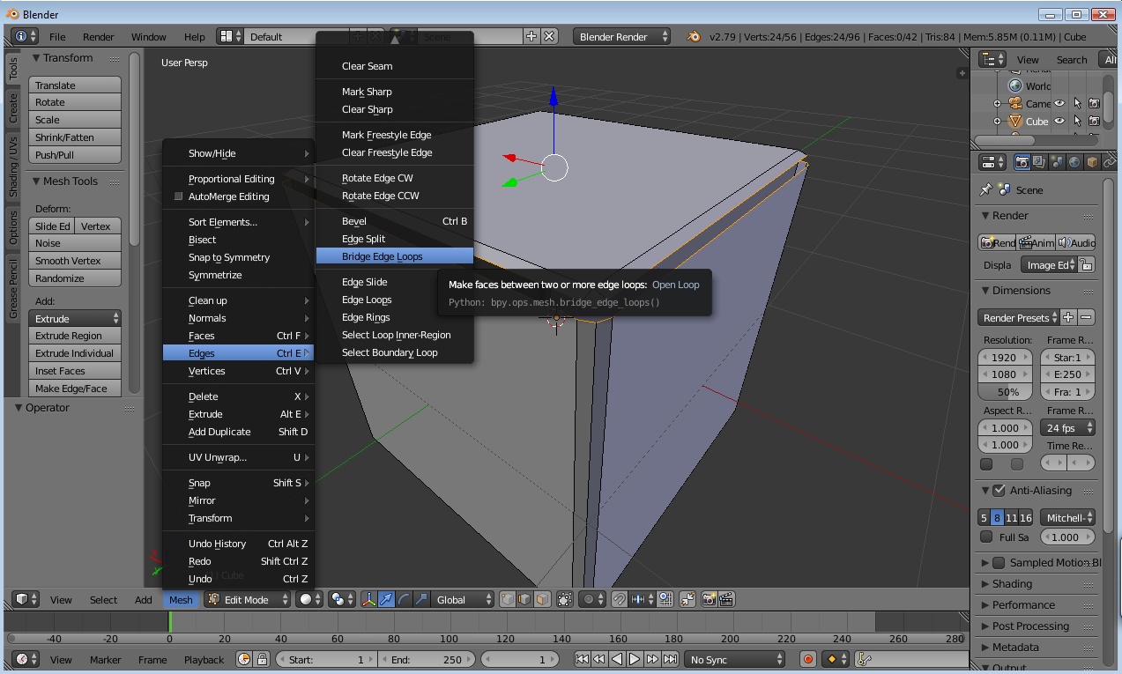Switch to Vertex select mode
The image size is (1122, 674).
(508, 599)
